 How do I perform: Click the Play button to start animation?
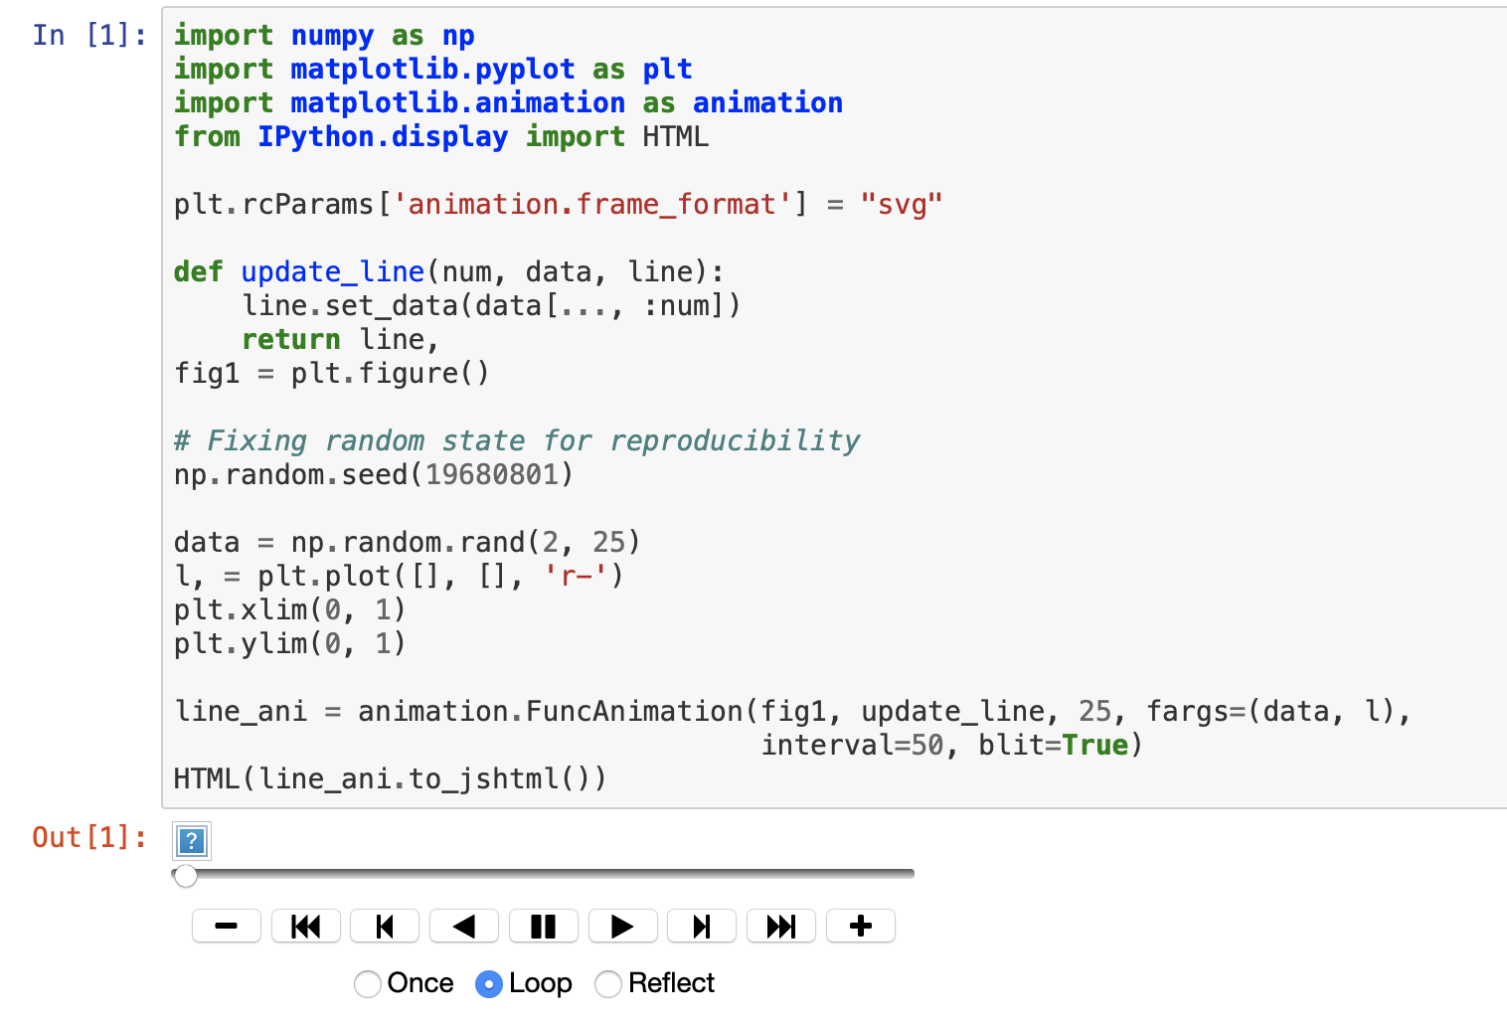(623, 926)
